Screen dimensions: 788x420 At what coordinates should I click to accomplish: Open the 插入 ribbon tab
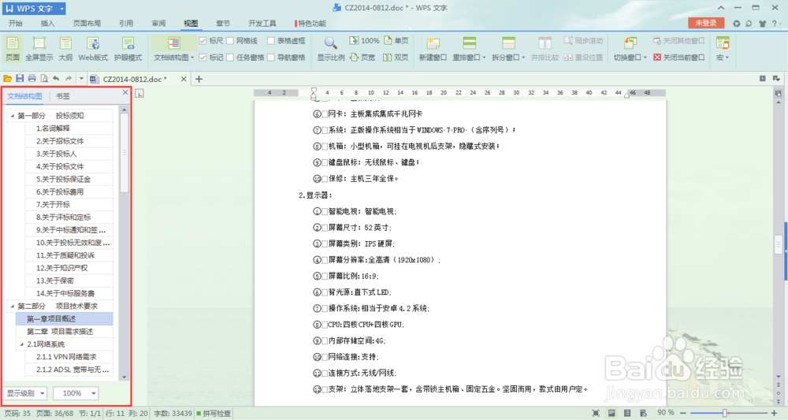click(x=47, y=23)
